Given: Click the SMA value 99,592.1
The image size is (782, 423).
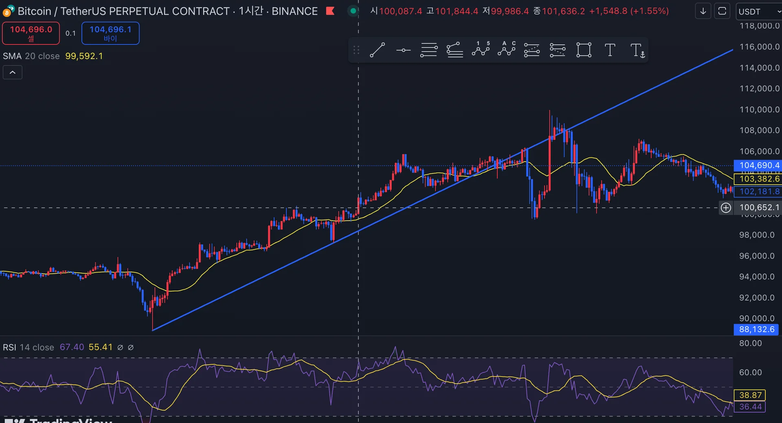Looking at the screenshot, I should pos(84,56).
